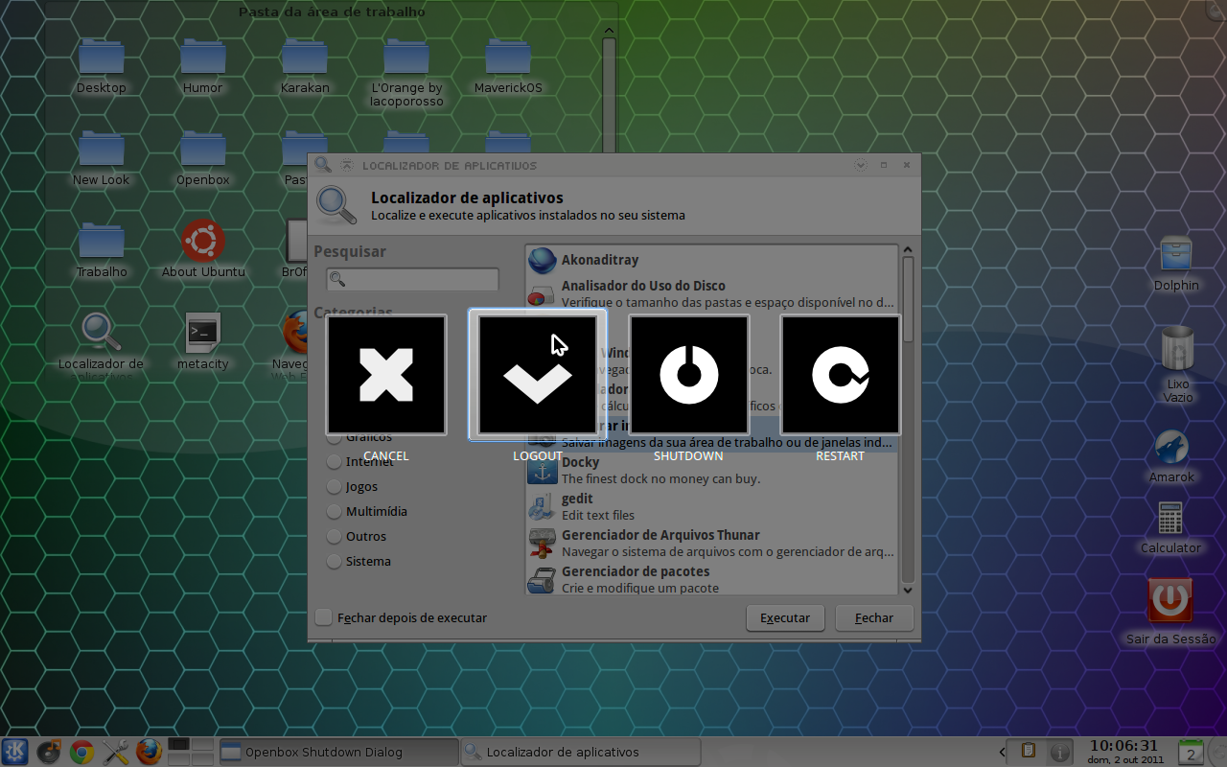Screen dimensions: 1227x767
Task: Switch to Localizador de aplicativos taskbar entry
Action: pyautogui.click(x=581, y=752)
